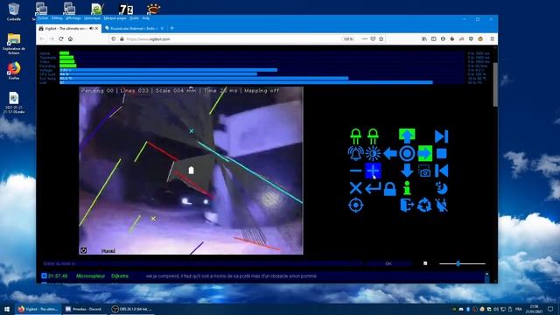
Task: Open the Outils menu
Action: (x=134, y=17)
